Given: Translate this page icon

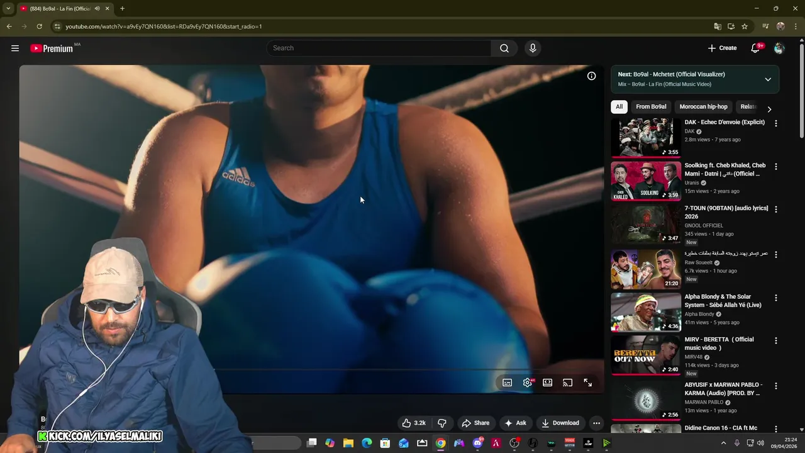Looking at the screenshot, I should (x=718, y=26).
